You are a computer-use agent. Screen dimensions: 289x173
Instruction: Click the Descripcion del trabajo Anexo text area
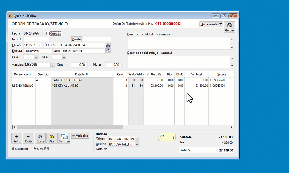tap(179, 43)
